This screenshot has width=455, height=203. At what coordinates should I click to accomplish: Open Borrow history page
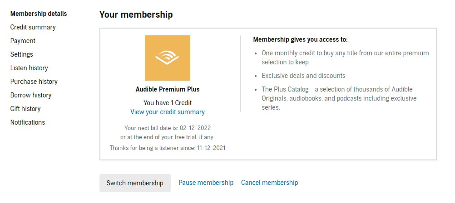[31, 95]
